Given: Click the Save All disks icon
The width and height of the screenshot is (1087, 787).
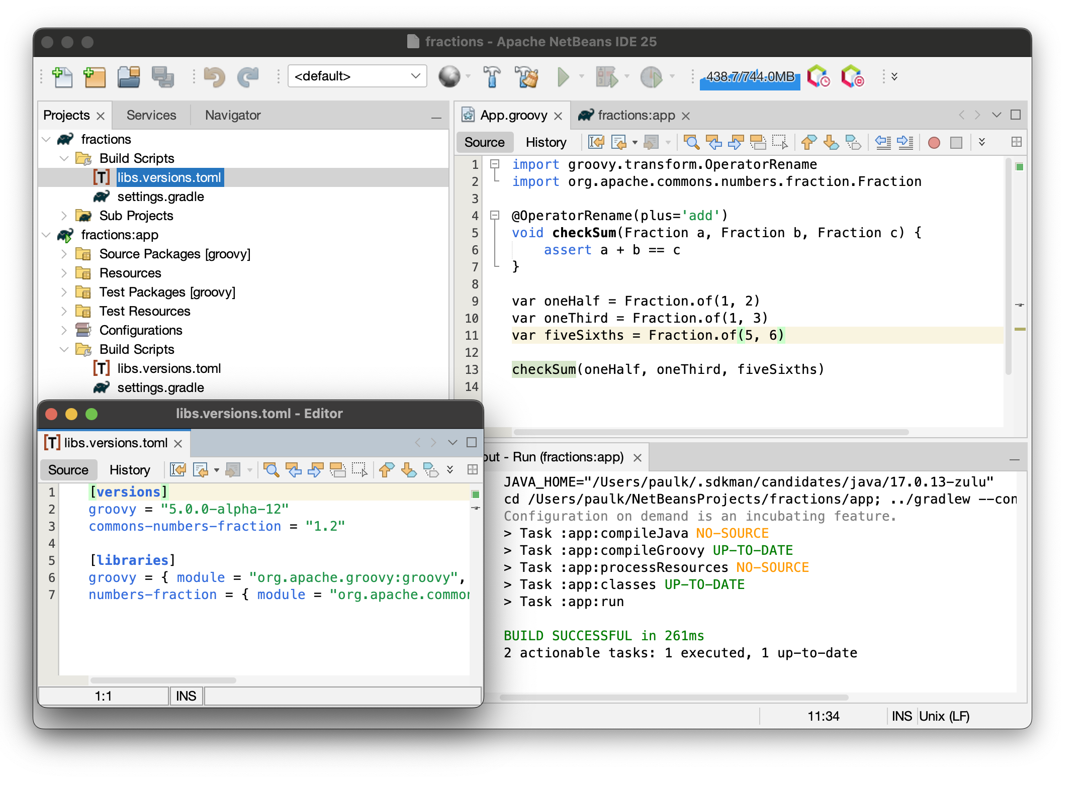Looking at the screenshot, I should (163, 77).
